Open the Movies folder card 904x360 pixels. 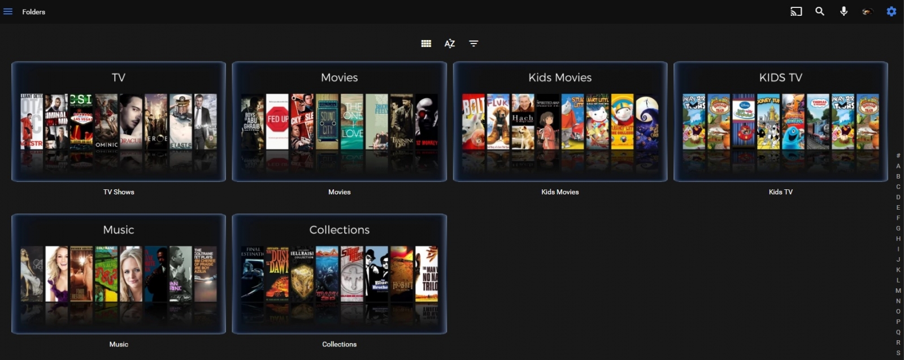(x=340, y=122)
